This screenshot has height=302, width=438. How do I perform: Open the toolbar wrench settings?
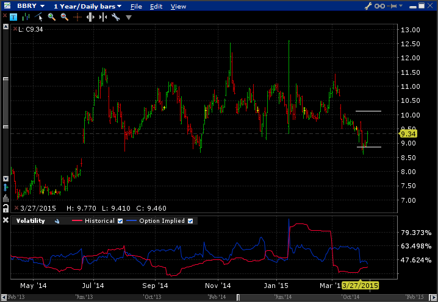coord(116,17)
